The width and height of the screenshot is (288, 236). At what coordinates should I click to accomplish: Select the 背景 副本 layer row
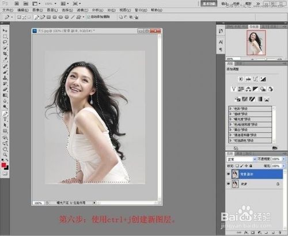tap(257, 174)
